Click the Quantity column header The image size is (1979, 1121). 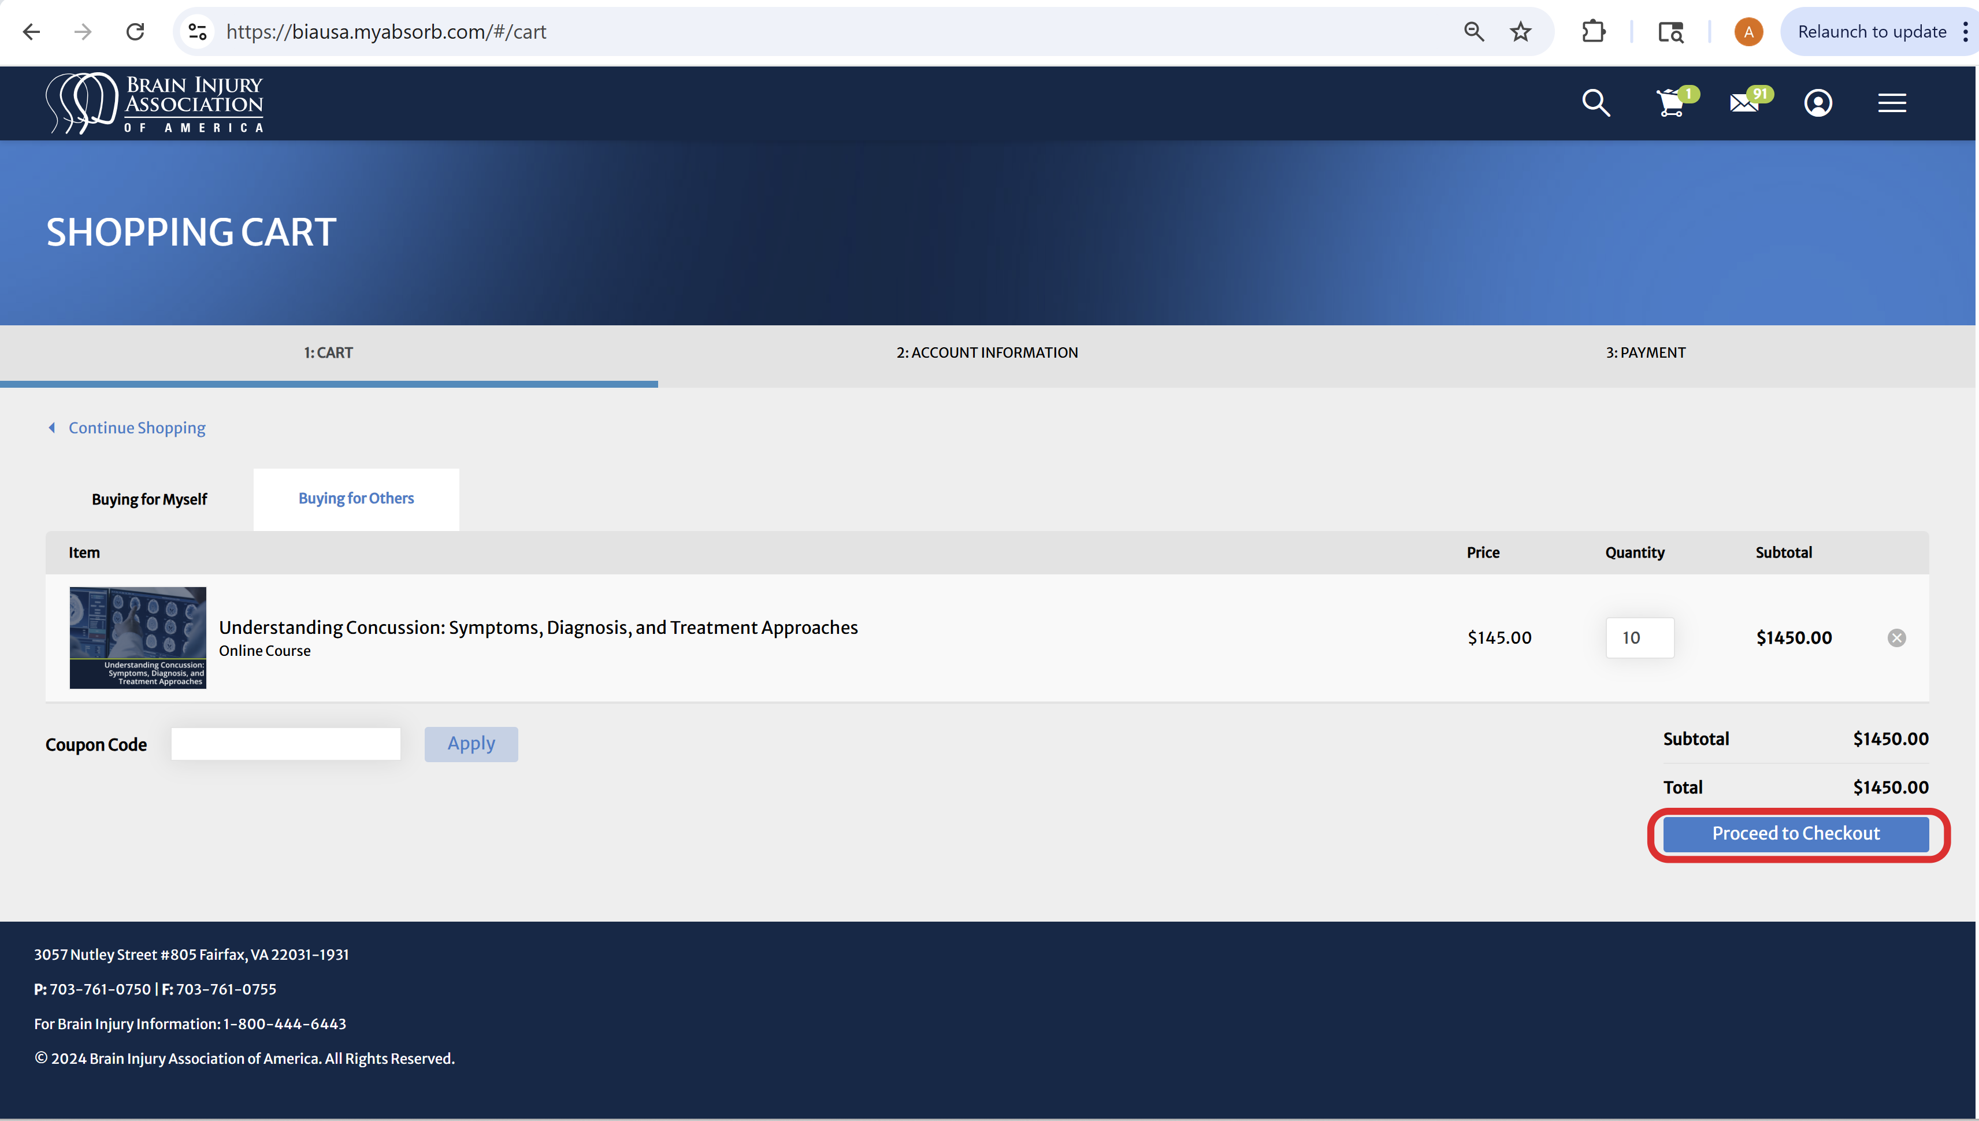click(x=1634, y=552)
